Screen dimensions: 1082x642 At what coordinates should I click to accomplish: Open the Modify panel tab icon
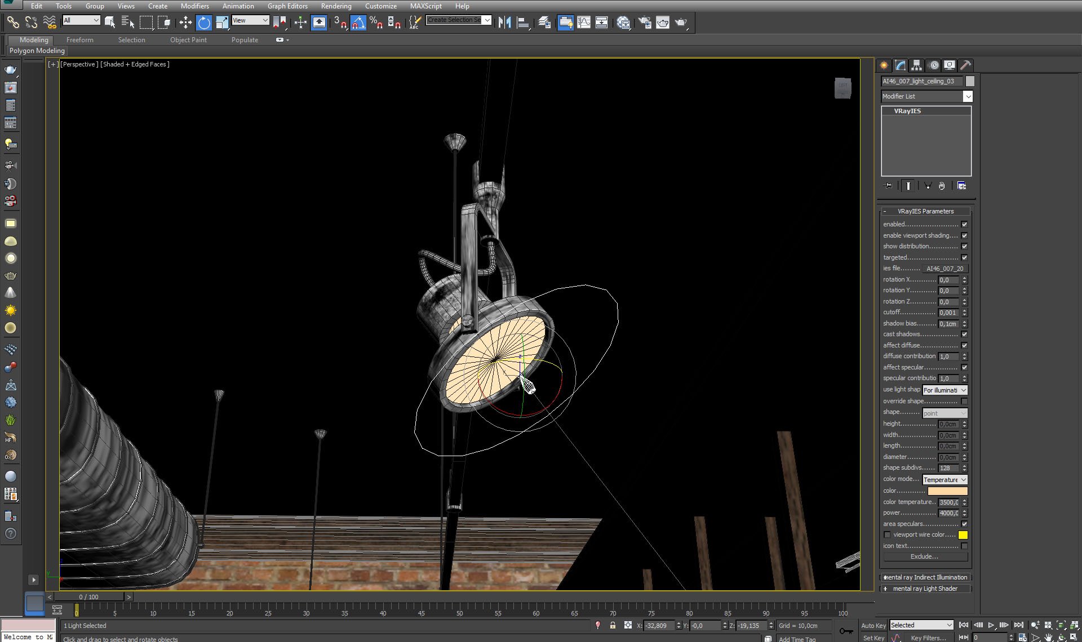click(900, 65)
